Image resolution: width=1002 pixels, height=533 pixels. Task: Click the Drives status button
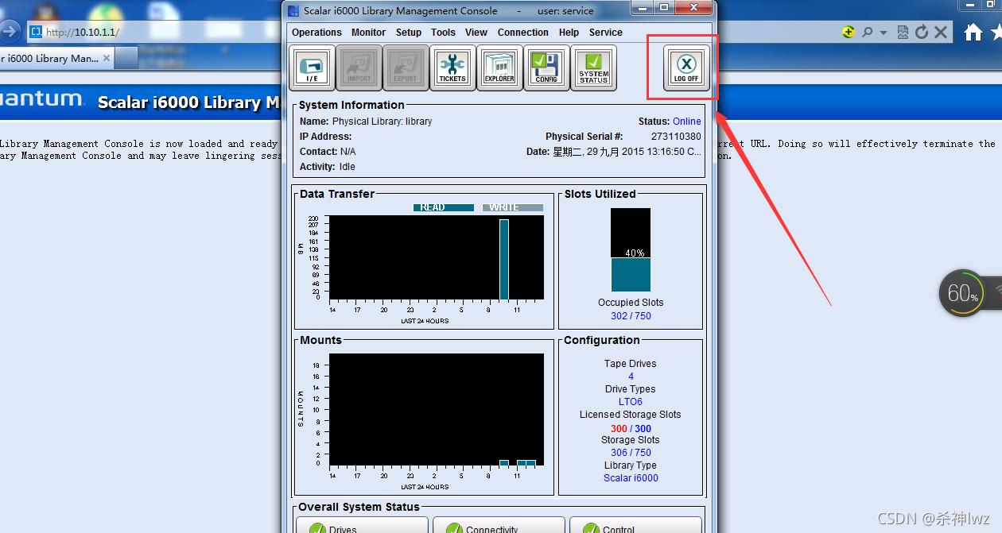tap(362, 526)
